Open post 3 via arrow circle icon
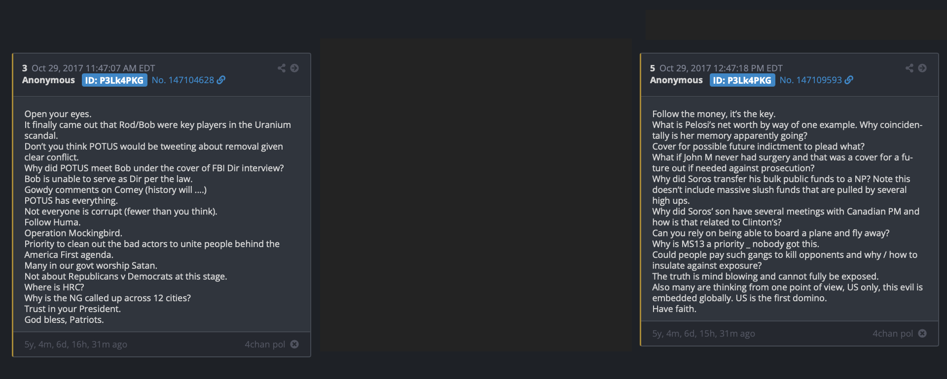 click(294, 68)
